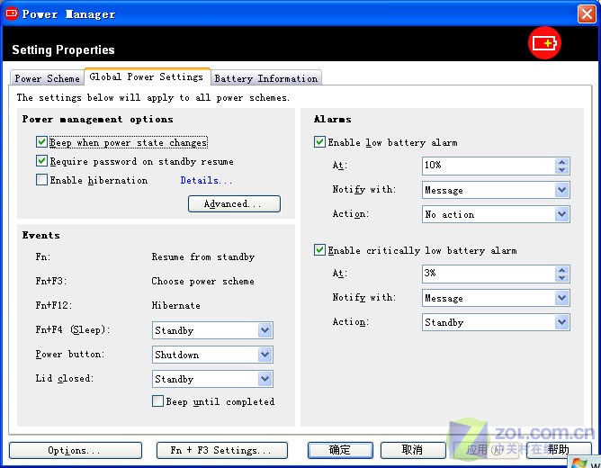Screen dimensions: 601x468
Task: Click the Power Manager title bar icon
Action: (11, 13)
